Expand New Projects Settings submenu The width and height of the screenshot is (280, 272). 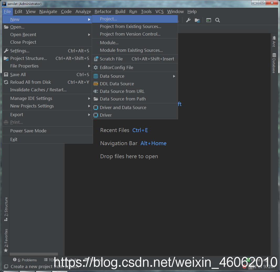47,106
